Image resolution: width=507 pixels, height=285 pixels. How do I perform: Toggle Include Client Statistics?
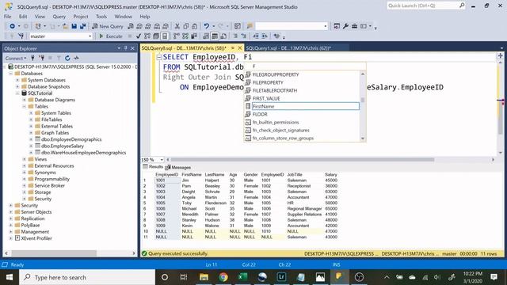point(194,36)
